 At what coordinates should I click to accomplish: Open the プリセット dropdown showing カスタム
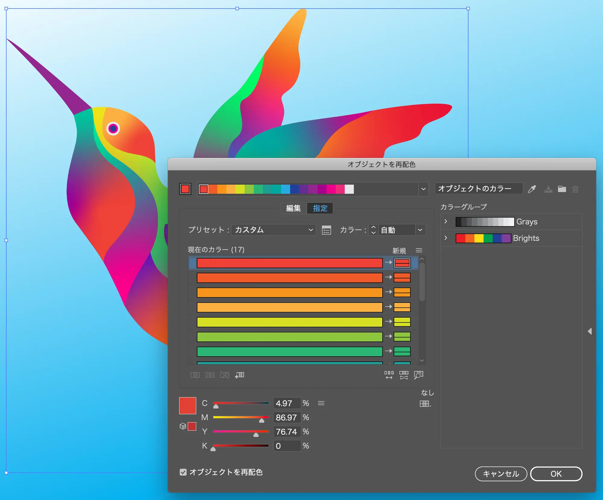[273, 230]
